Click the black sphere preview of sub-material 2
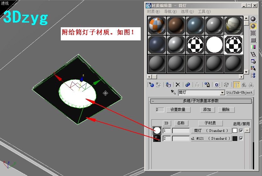Image resolution: width=262 pixels, height=176 pixels. click(x=157, y=138)
